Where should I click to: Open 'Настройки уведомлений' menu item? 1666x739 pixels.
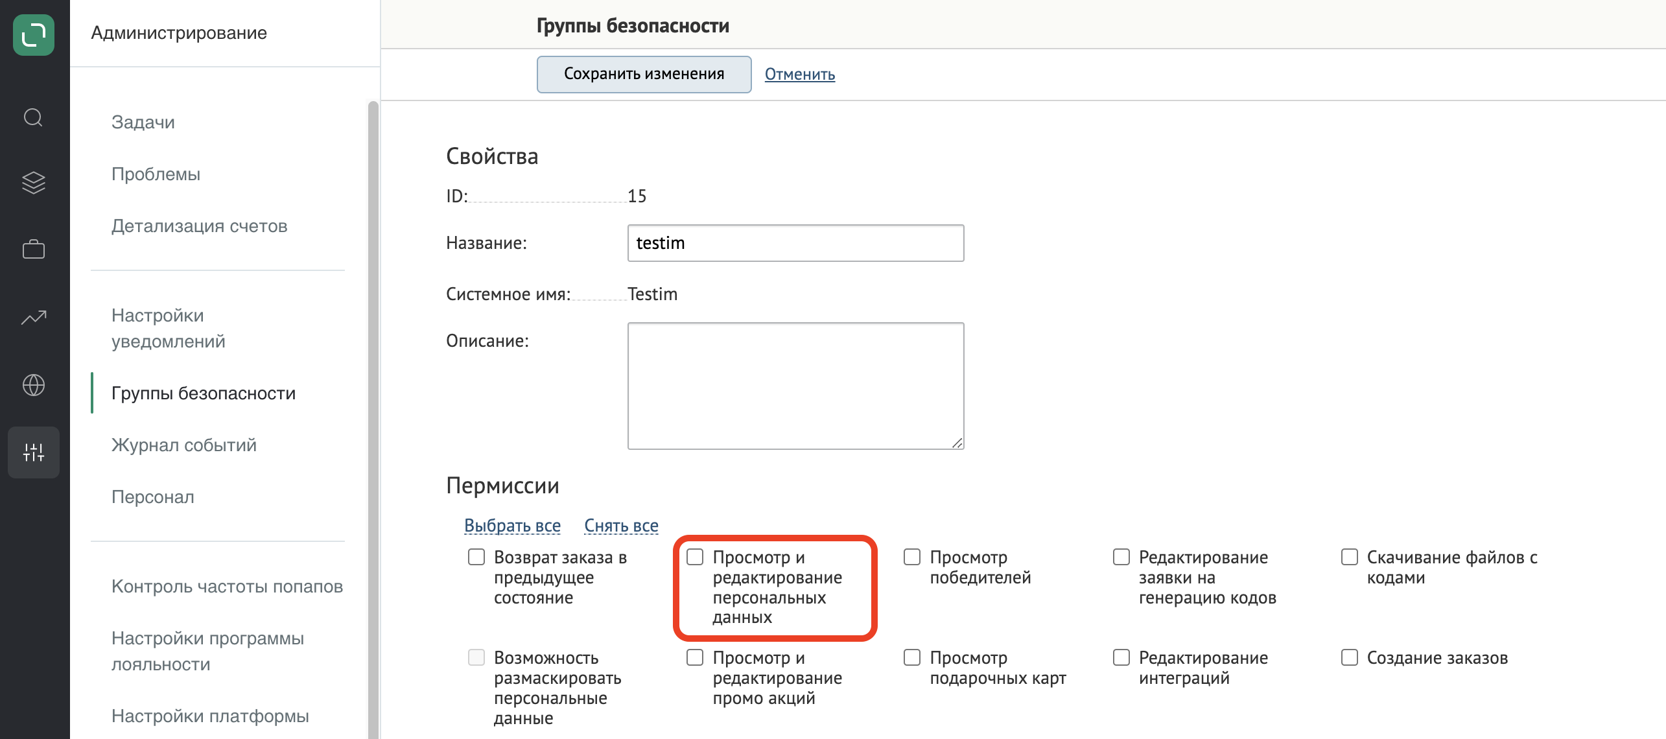click(169, 328)
